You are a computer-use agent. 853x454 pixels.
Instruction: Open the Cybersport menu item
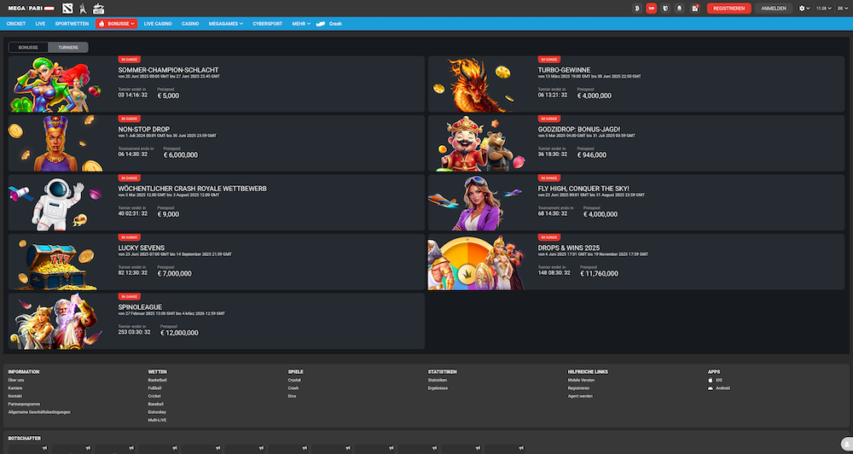pyautogui.click(x=267, y=24)
